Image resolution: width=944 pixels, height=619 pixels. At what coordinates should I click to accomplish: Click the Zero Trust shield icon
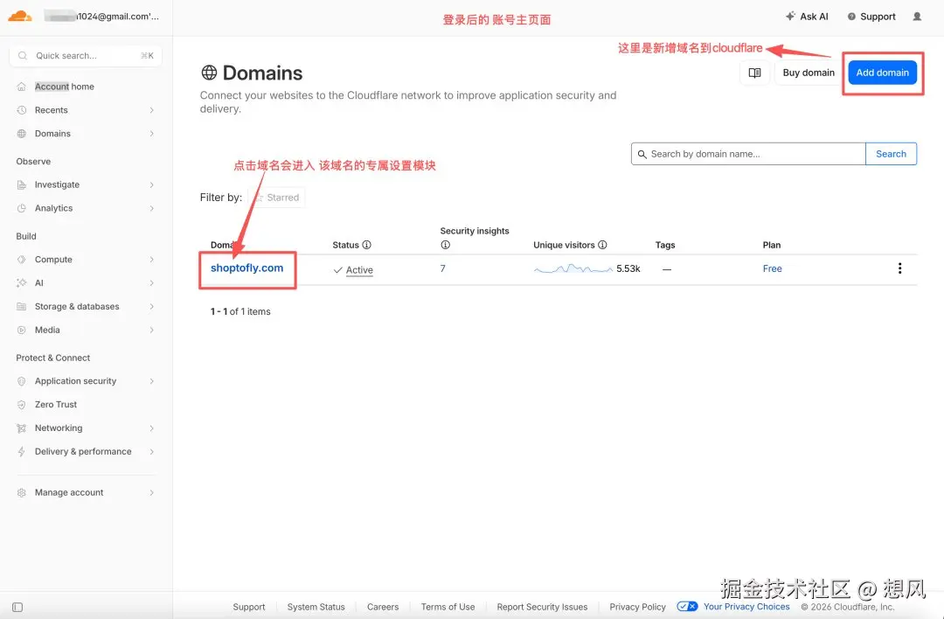point(22,405)
